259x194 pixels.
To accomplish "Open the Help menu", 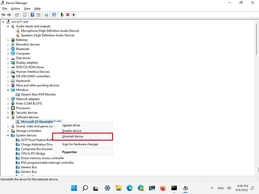I will (x=37, y=9).
